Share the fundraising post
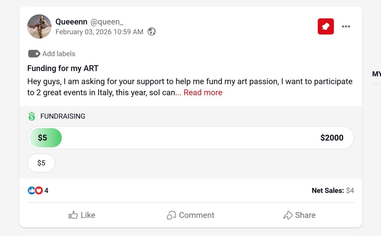The height and width of the screenshot is (236, 381). pyautogui.click(x=299, y=215)
